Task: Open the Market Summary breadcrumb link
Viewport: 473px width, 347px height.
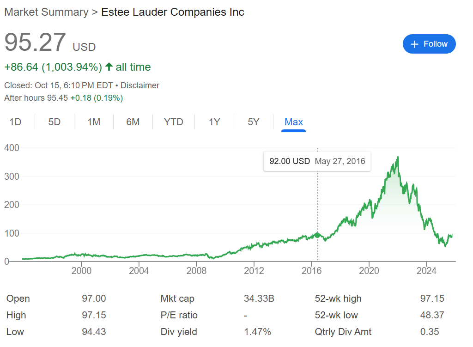Action: pyautogui.click(x=46, y=12)
